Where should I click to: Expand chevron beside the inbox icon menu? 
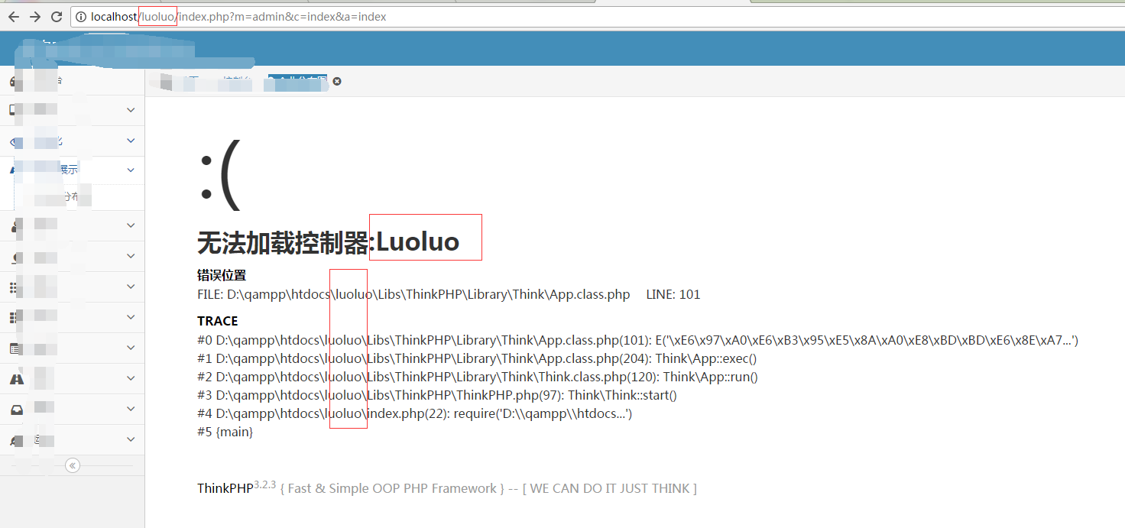click(131, 409)
